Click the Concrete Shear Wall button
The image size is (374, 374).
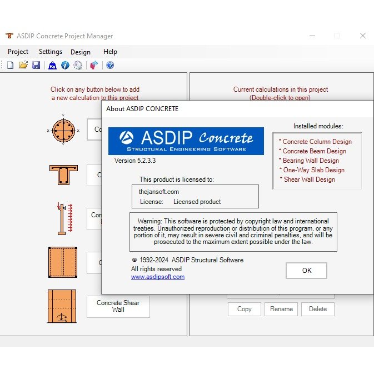click(118, 307)
